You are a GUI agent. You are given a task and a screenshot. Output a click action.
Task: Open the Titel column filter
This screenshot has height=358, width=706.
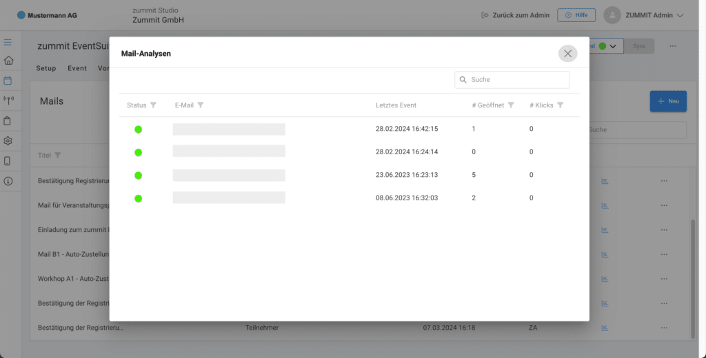58,156
